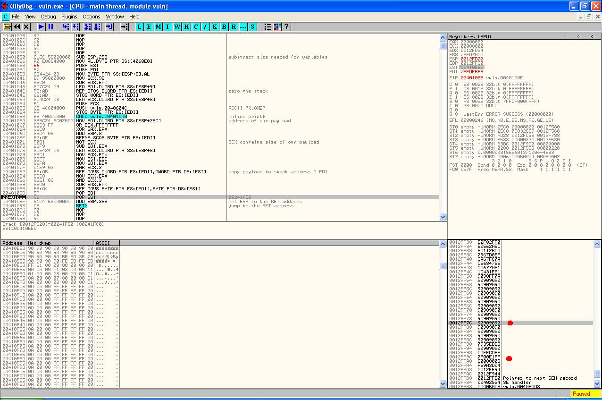
Task: Toggle the P flag value
Action: pos(456,88)
